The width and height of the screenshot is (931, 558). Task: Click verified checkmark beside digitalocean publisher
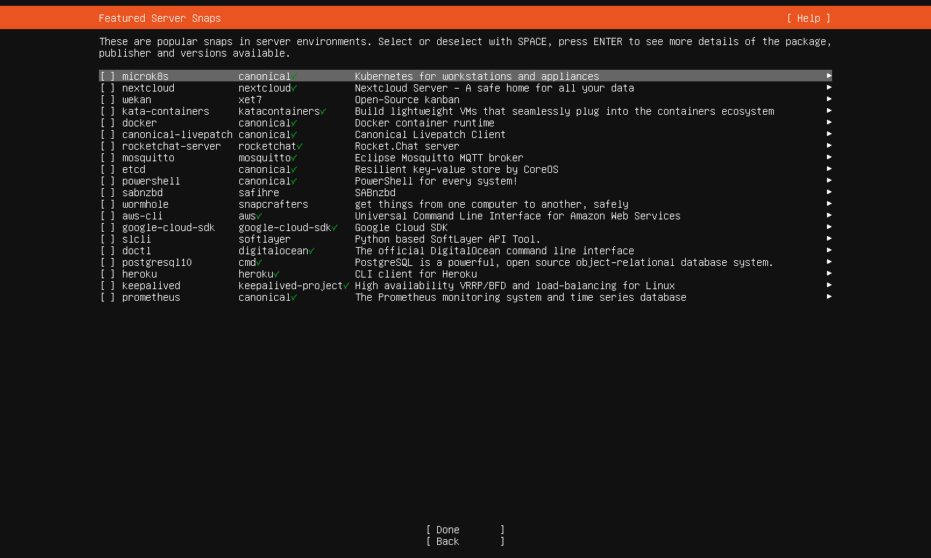(311, 251)
